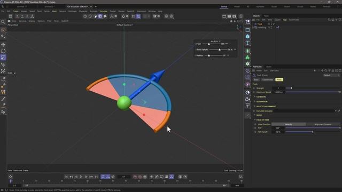Select the Flock attribute tab

coord(279,79)
